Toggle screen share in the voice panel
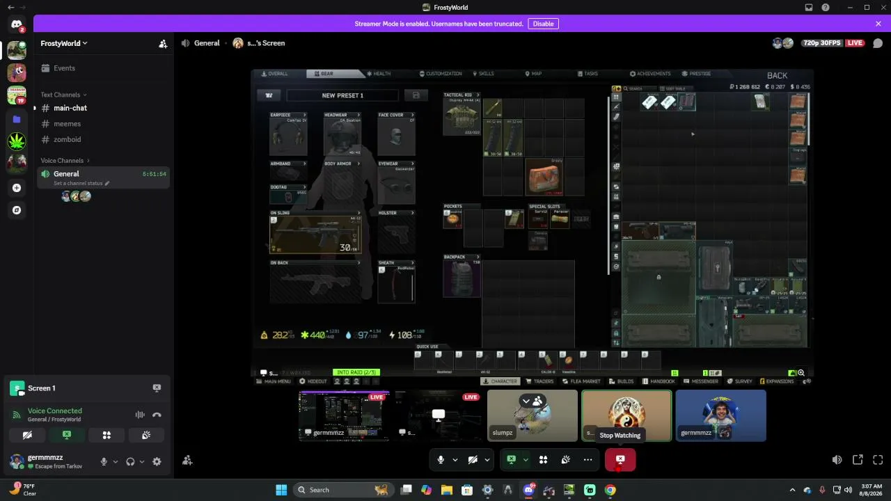 pyautogui.click(x=67, y=436)
